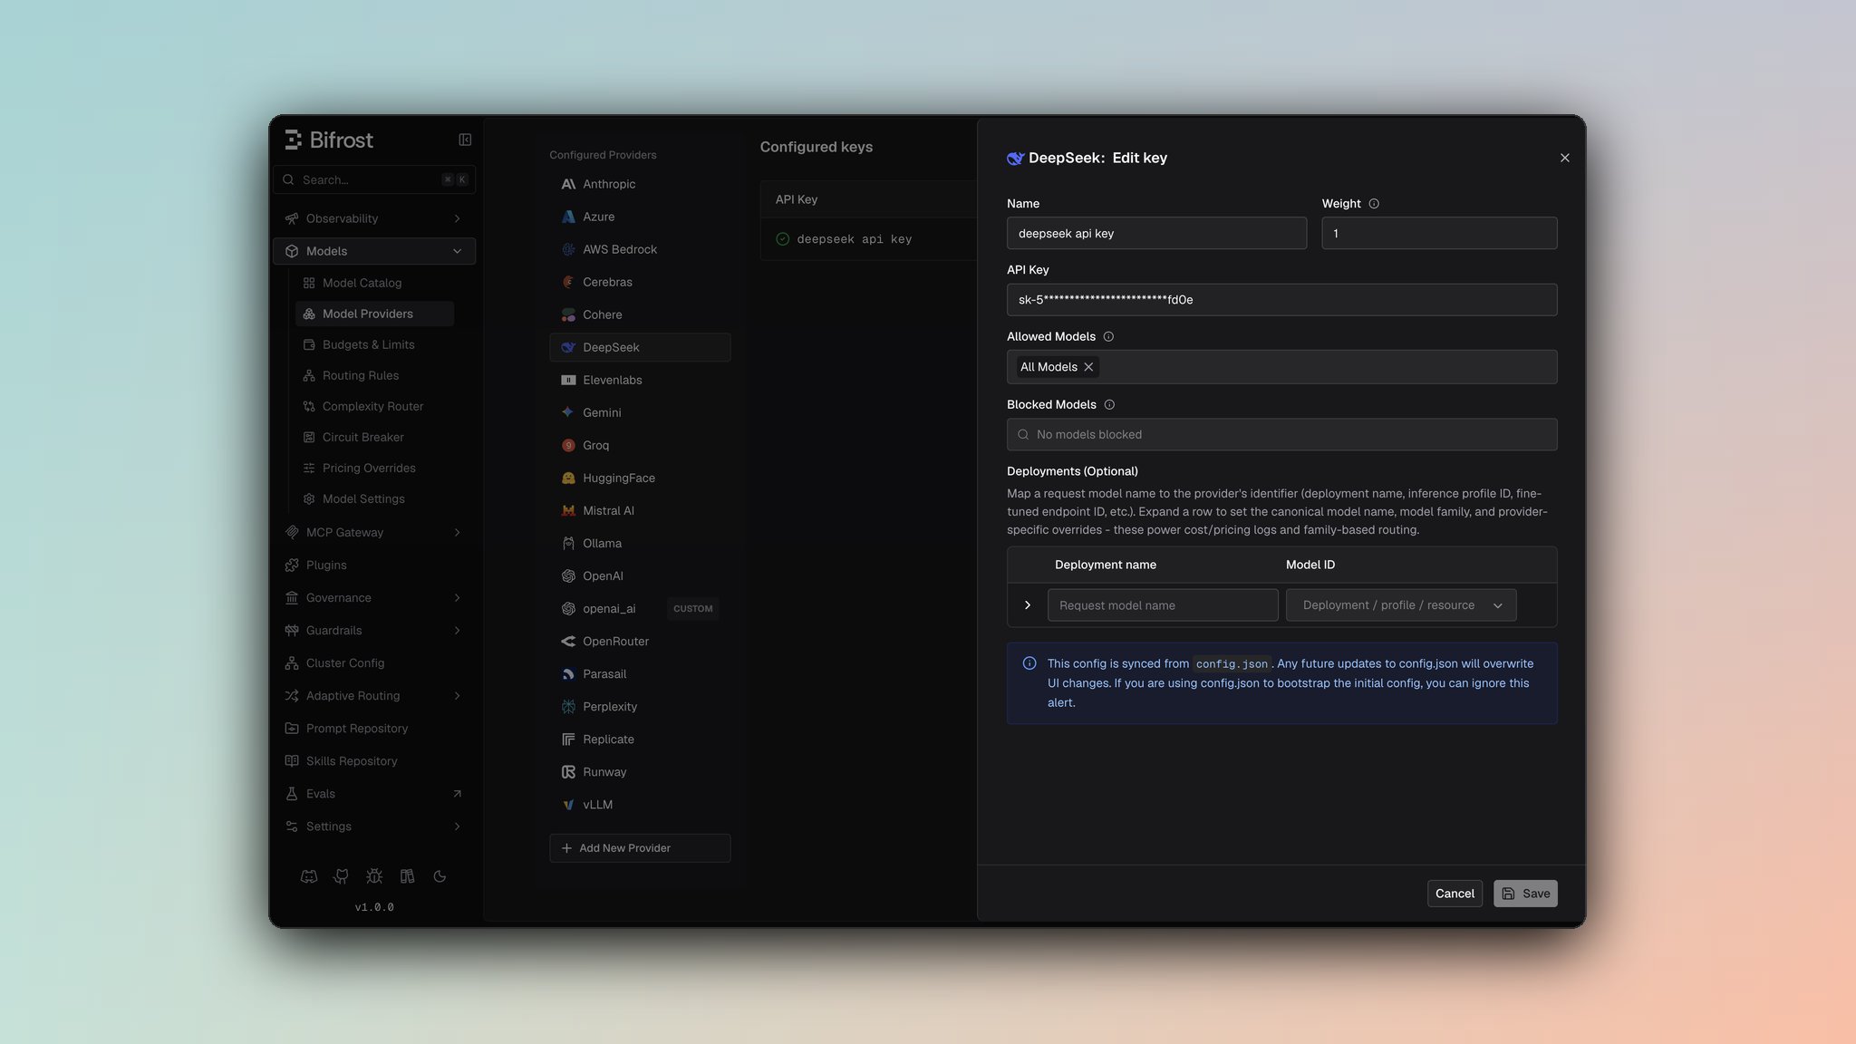This screenshot has width=1856, height=1044.
Task: Open Prompt Repository
Action: 374,728
